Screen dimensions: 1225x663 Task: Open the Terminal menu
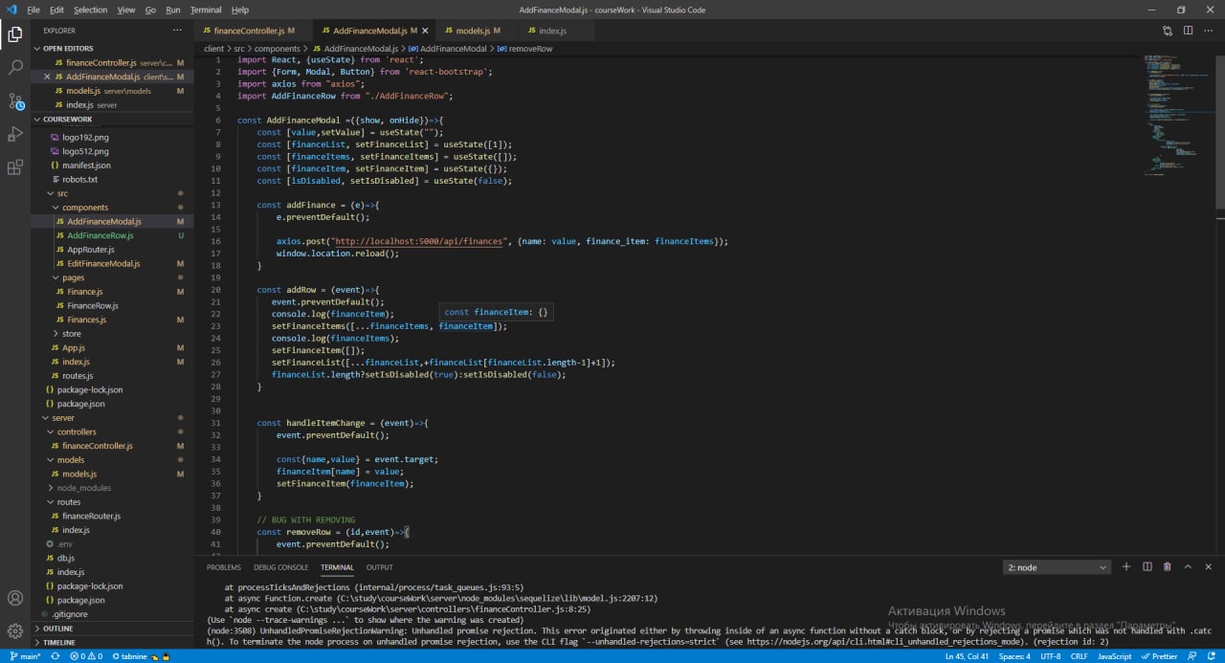point(206,10)
